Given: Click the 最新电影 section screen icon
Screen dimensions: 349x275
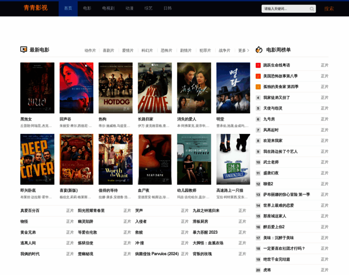Looking at the screenshot, I should coord(23,49).
